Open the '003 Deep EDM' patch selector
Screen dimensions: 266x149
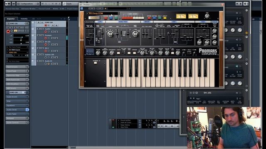(103, 13)
